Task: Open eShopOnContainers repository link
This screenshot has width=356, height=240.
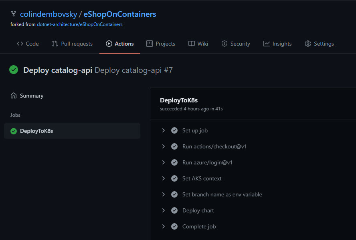Action: [120, 14]
